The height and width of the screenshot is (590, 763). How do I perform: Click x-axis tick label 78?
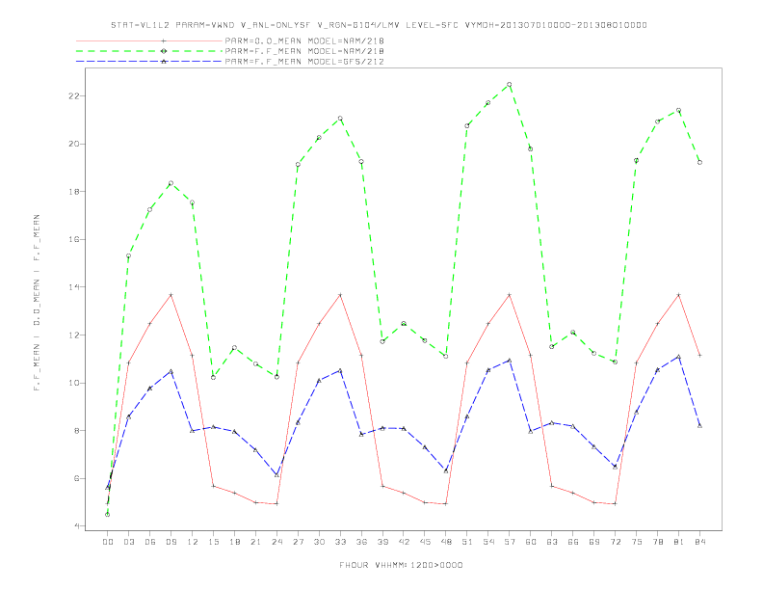coord(657,542)
